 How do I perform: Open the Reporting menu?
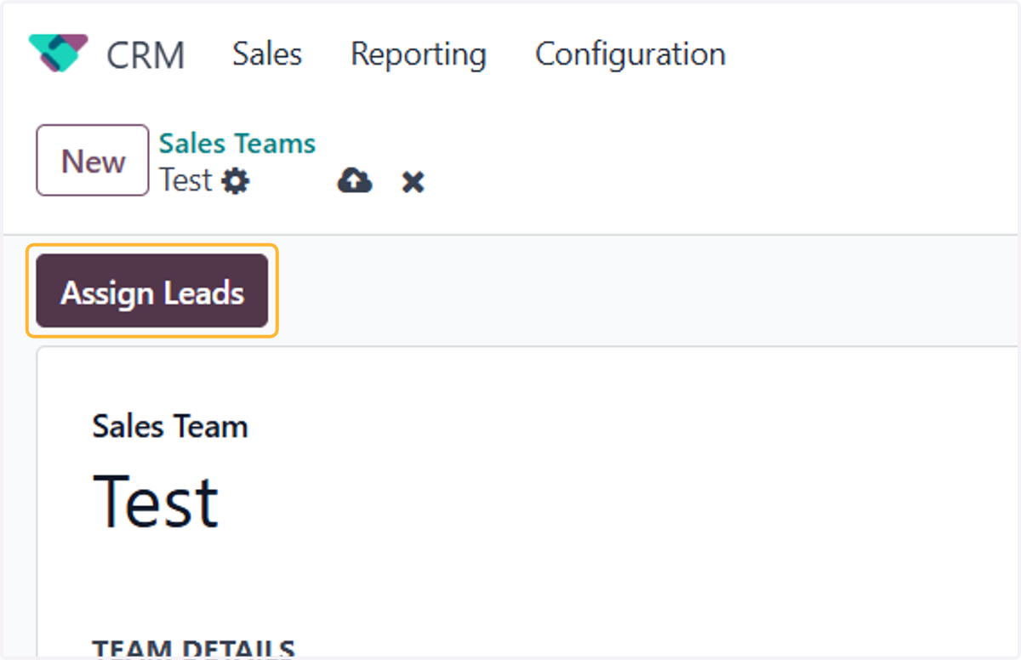pos(419,54)
